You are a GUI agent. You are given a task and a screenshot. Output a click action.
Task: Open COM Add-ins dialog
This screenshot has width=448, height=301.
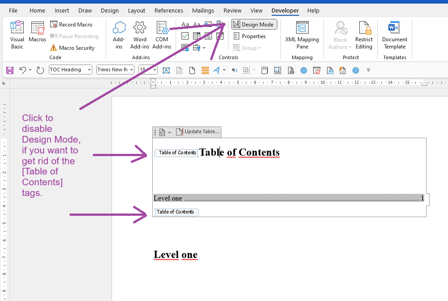click(x=162, y=35)
